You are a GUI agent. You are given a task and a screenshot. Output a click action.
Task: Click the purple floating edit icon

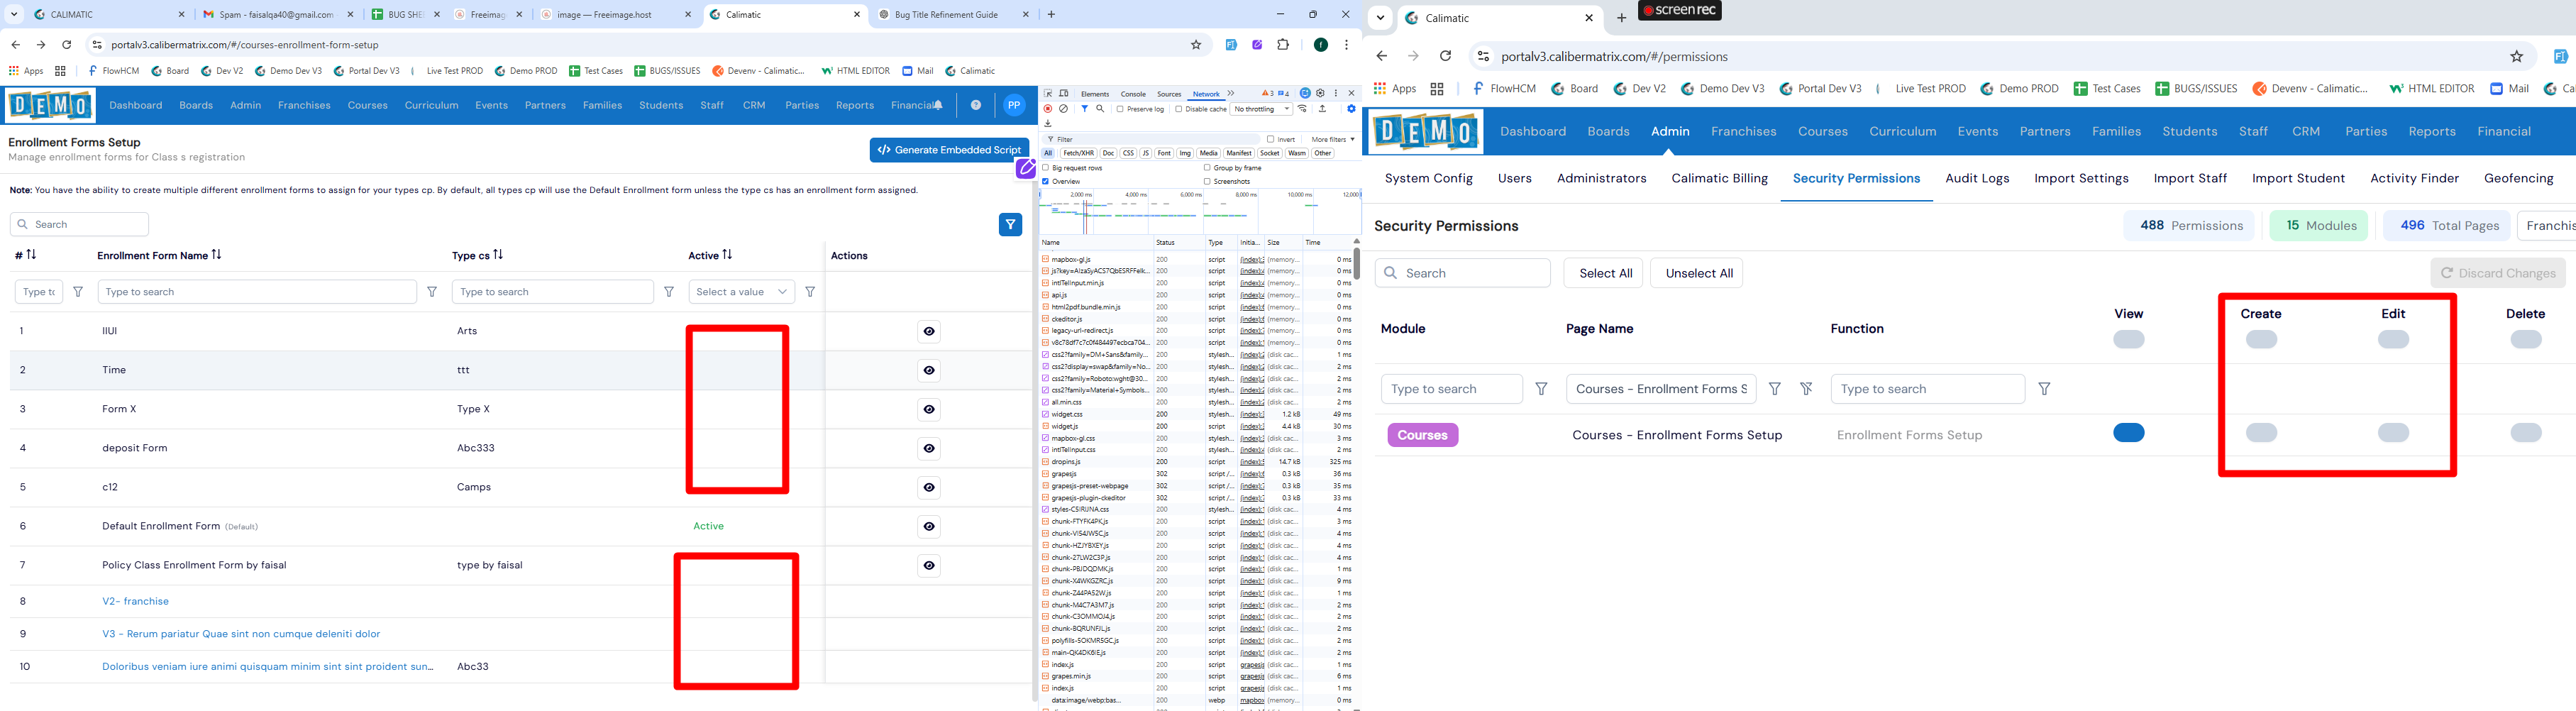click(1026, 169)
